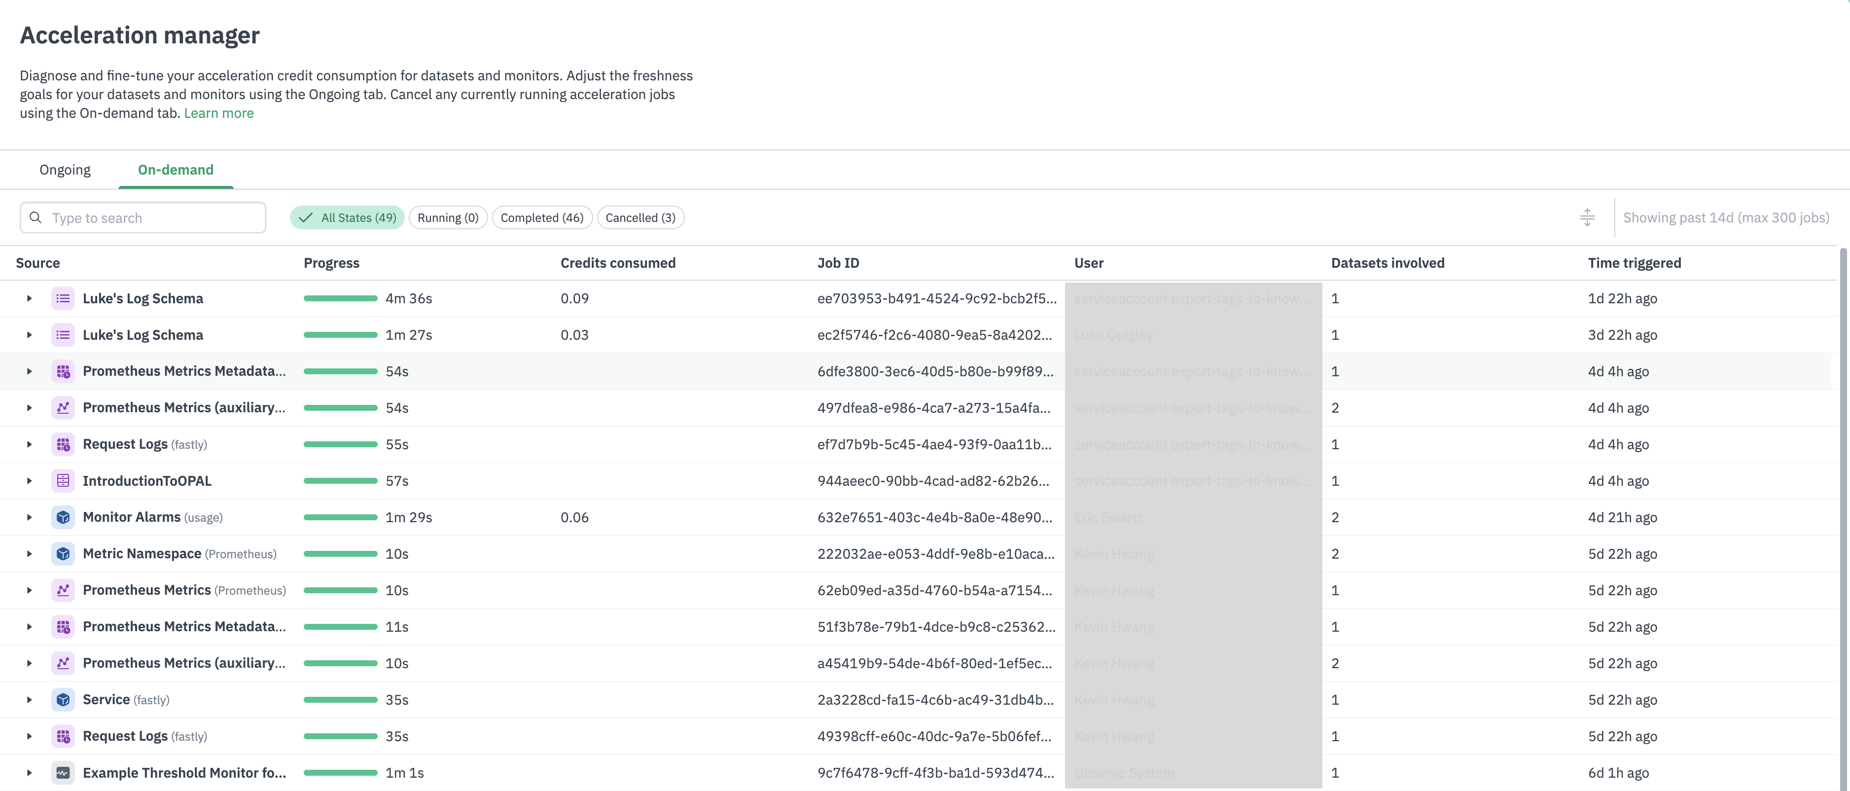Click the IntroductionToOPAL dataset icon
The width and height of the screenshot is (1850, 791).
[x=63, y=481]
